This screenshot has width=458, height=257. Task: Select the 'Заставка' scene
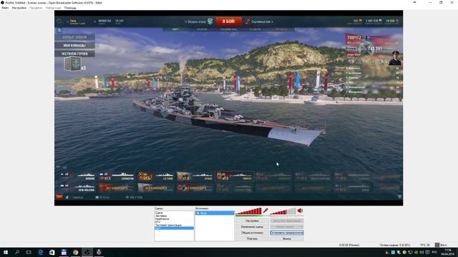point(161,216)
